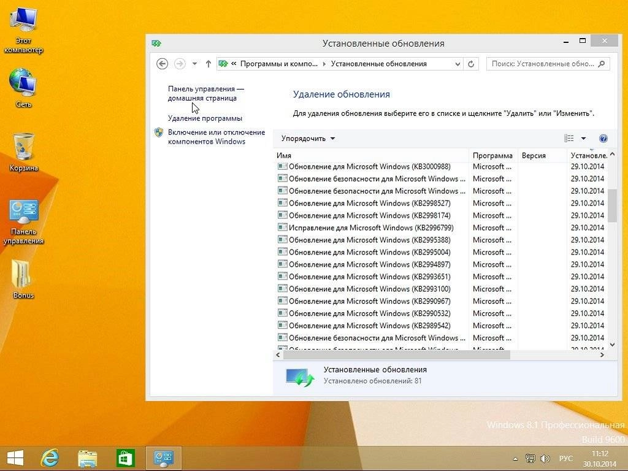Open Windows Store from the taskbar
The height and width of the screenshot is (471, 628).
click(x=125, y=458)
